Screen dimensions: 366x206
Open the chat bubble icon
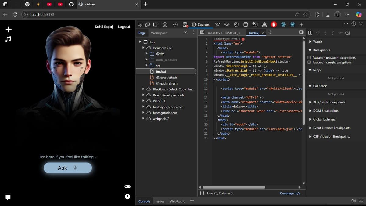click(8, 197)
